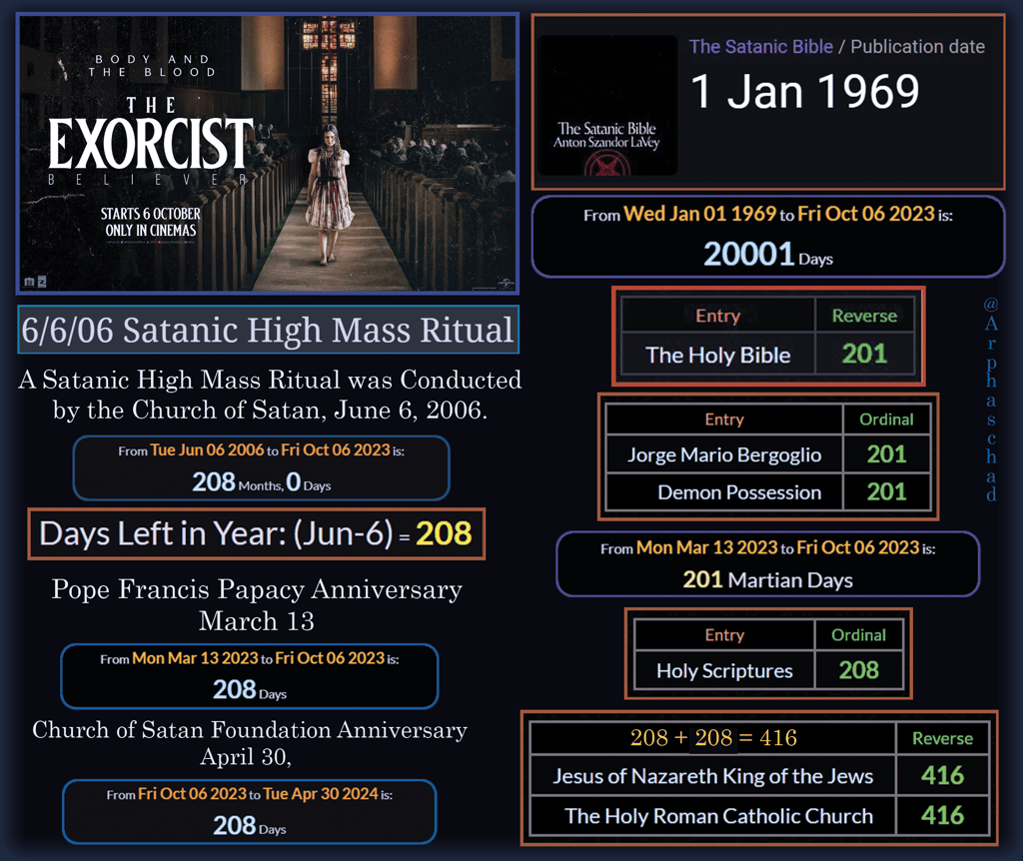The width and height of the screenshot is (1023, 861).
Task: Click 'BODY AND THE BLOOD' poster tagline
Action: (153, 66)
